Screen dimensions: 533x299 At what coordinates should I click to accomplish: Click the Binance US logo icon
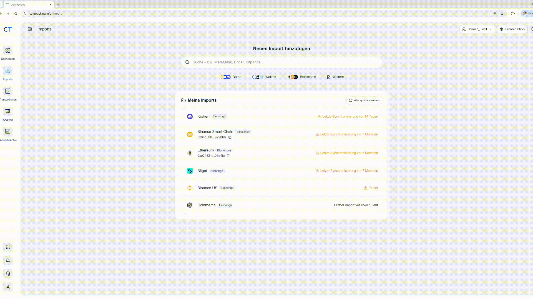click(190, 188)
